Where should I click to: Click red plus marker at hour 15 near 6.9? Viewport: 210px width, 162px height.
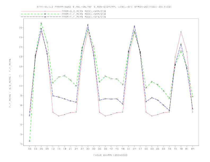coord(59,116)
